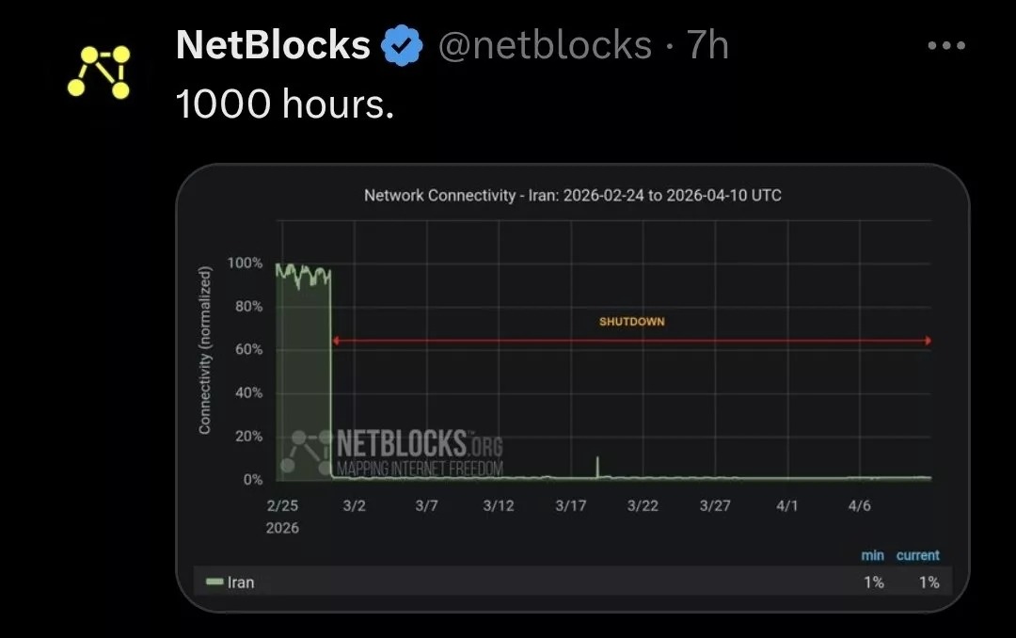This screenshot has height=638, width=1016.
Task: Click the chart title text
Action: tap(572, 196)
